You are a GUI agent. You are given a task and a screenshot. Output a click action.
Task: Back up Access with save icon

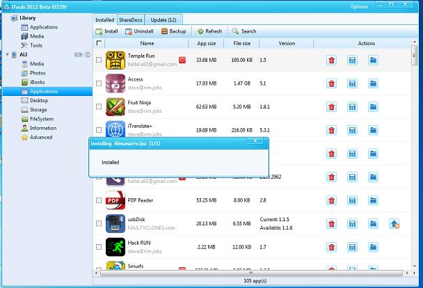352,83
